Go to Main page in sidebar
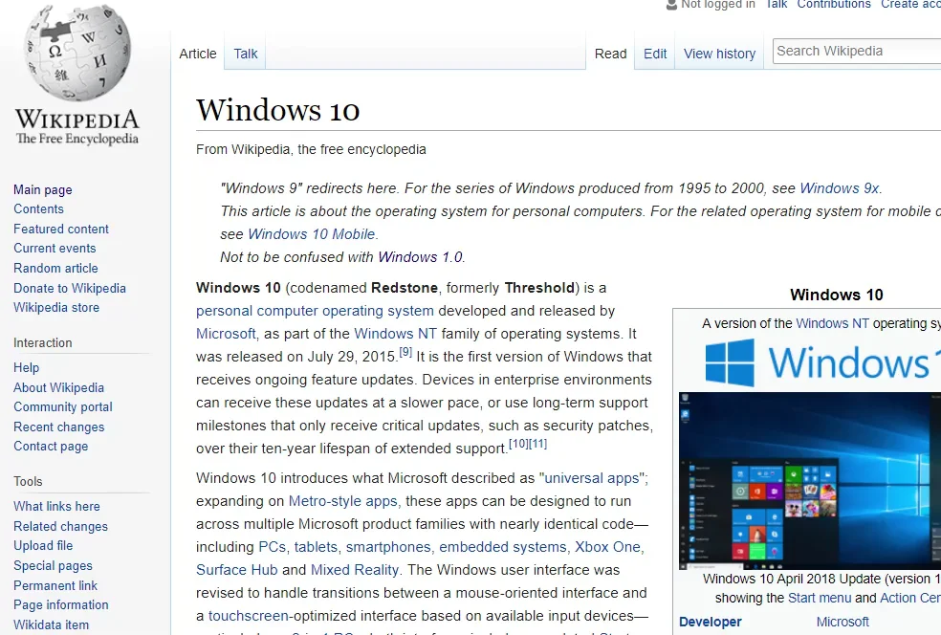This screenshot has height=635, width=941. [x=43, y=189]
